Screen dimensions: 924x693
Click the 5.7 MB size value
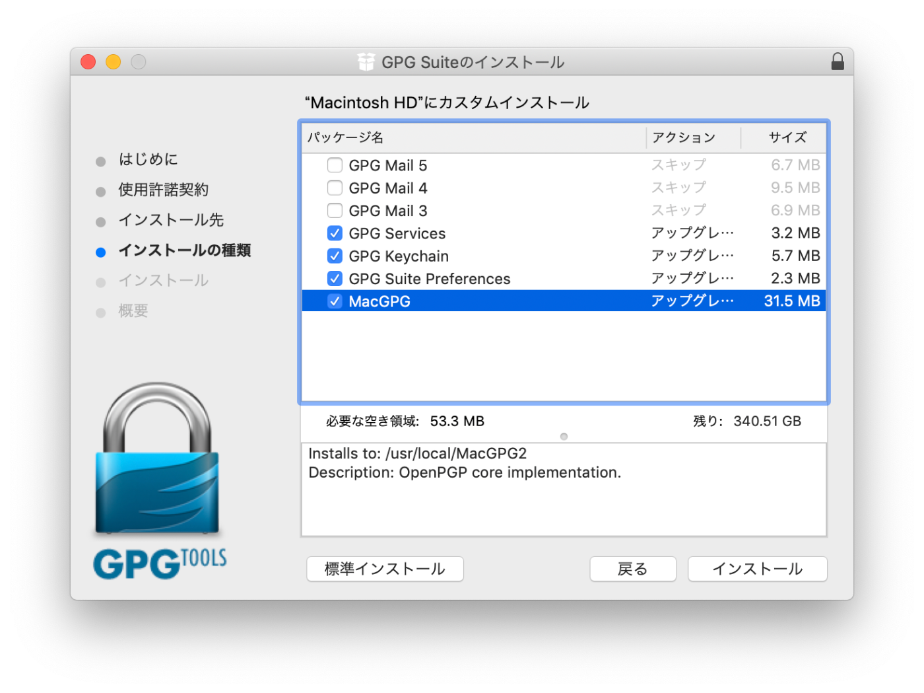(x=796, y=256)
